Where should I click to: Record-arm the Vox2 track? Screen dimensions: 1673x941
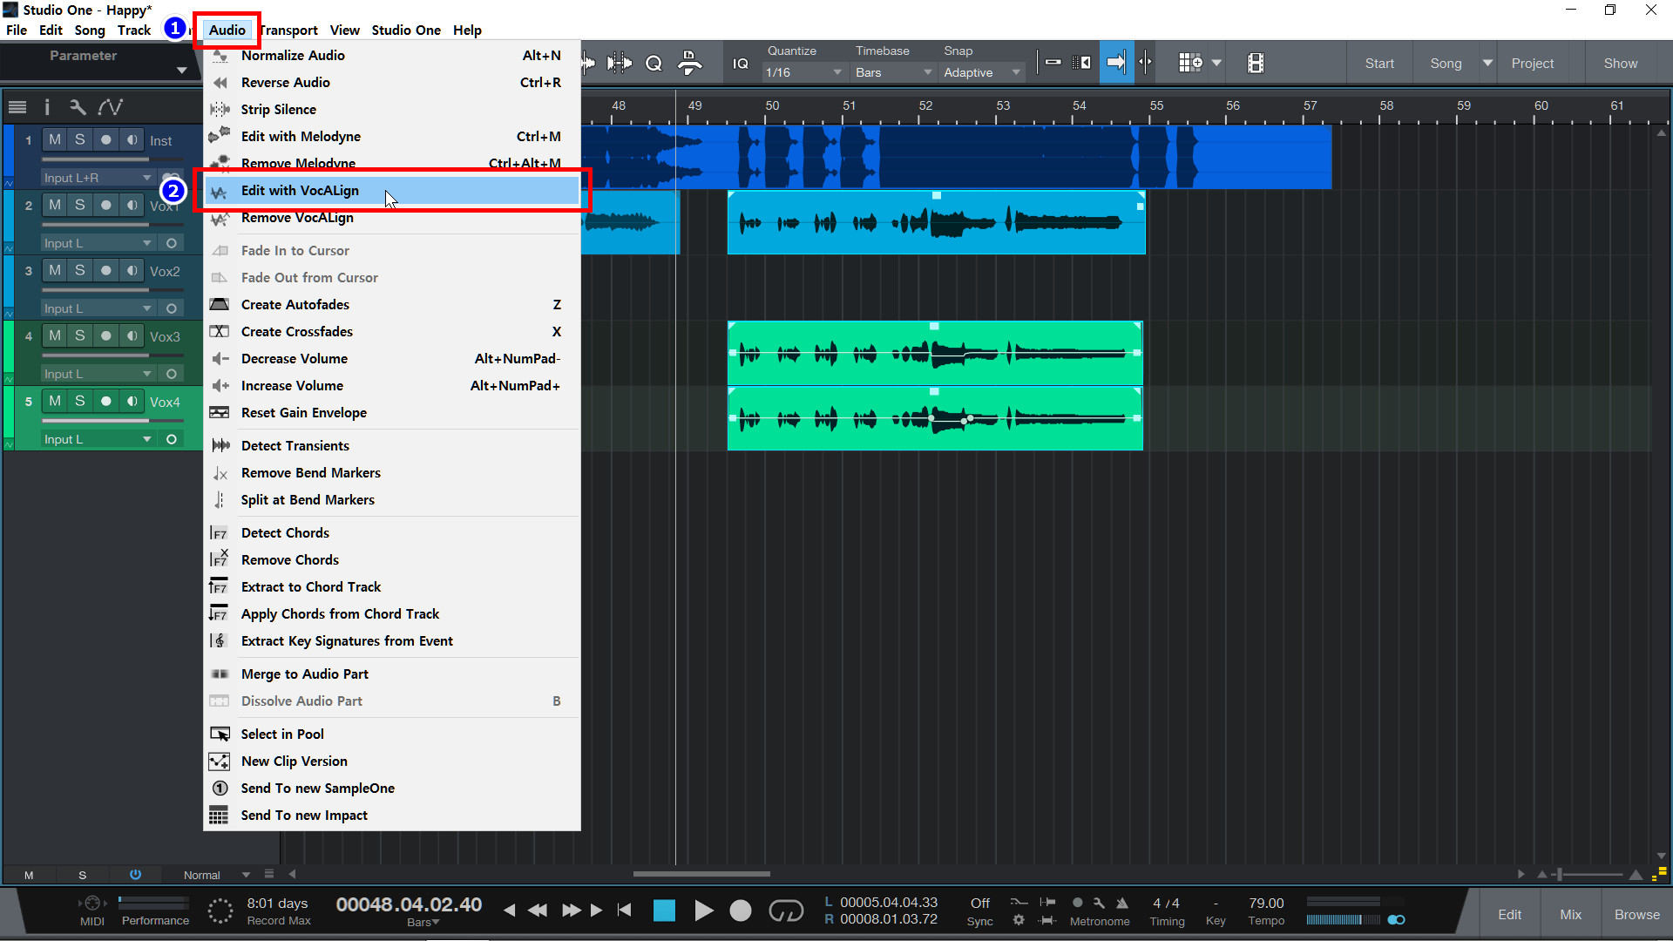(106, 270)
